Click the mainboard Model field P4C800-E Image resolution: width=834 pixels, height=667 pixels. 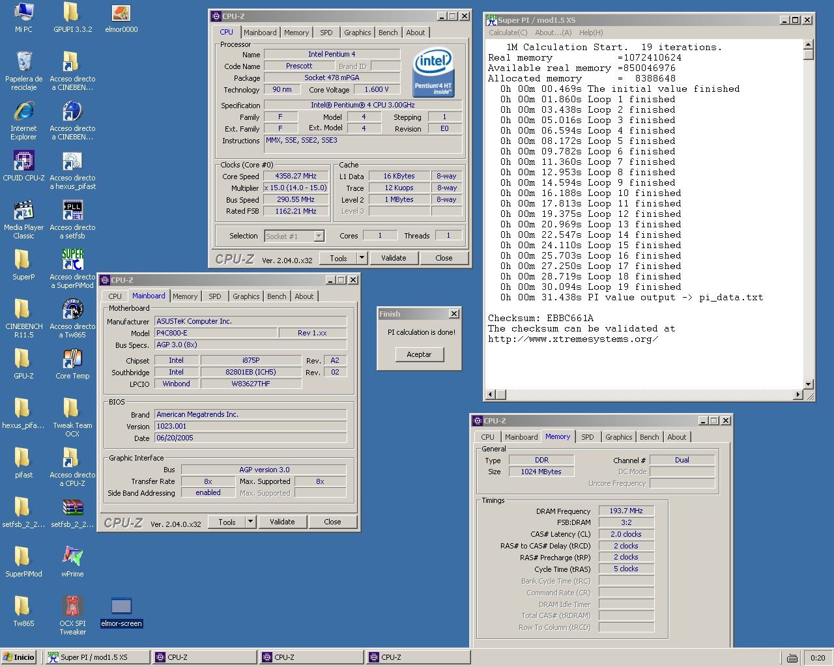[x=215, y=333]
